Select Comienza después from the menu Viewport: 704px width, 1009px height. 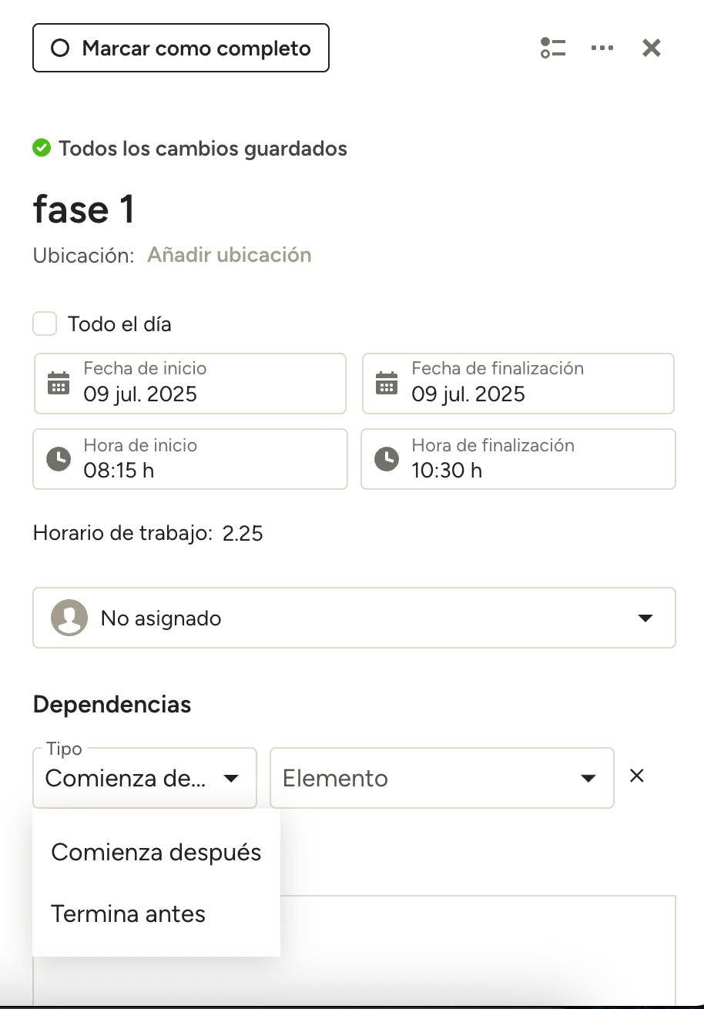[x=156, y=853]
